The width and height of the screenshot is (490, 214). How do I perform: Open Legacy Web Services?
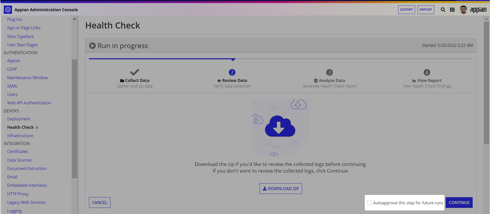[26, 202]
